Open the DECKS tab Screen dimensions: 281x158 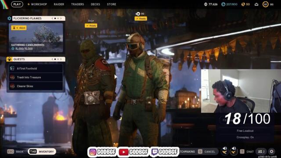95,4
